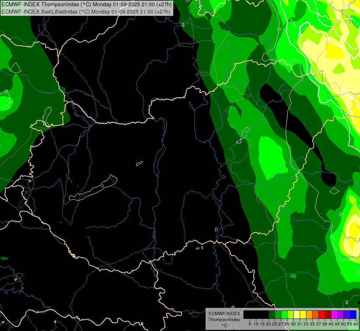
Task: Click the legend tick value 30
Action: 293,324
